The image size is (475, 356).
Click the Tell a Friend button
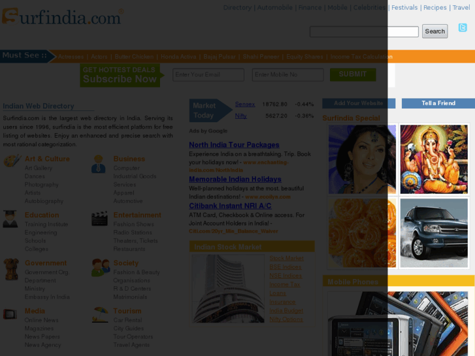[438, 103]
